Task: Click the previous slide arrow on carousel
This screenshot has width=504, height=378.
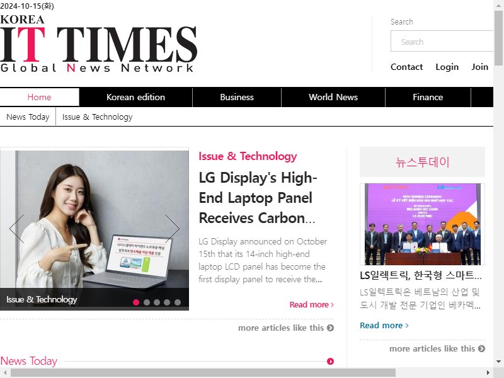Action: pos(17,229)
